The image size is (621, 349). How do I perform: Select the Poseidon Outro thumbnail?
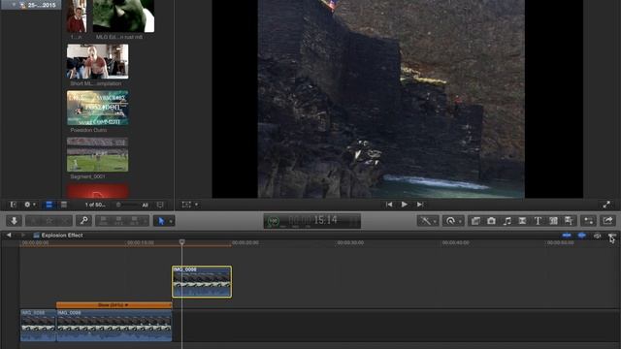[x=97, y=108]
